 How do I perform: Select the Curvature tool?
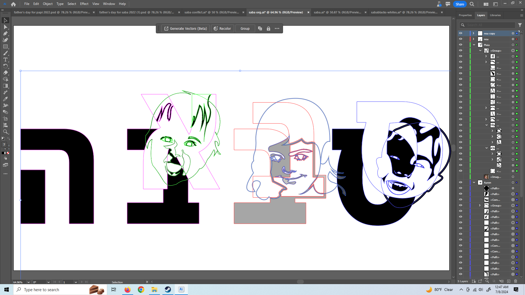point(5,40)
